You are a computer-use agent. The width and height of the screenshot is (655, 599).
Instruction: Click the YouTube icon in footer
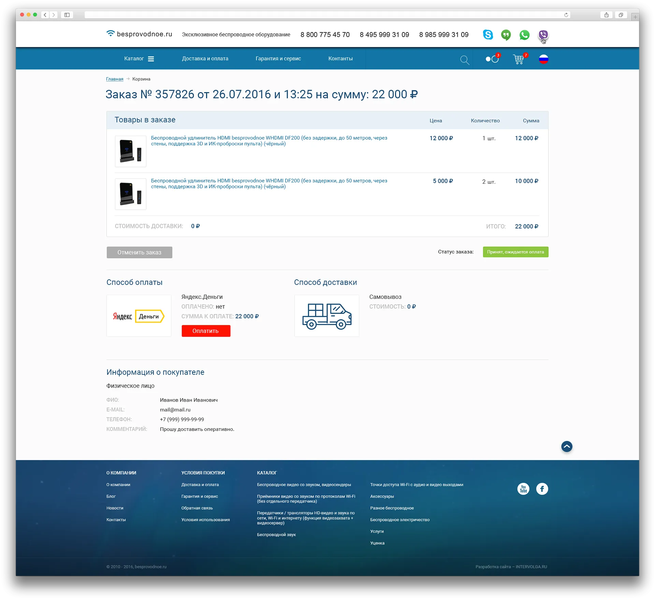point(523,489)
